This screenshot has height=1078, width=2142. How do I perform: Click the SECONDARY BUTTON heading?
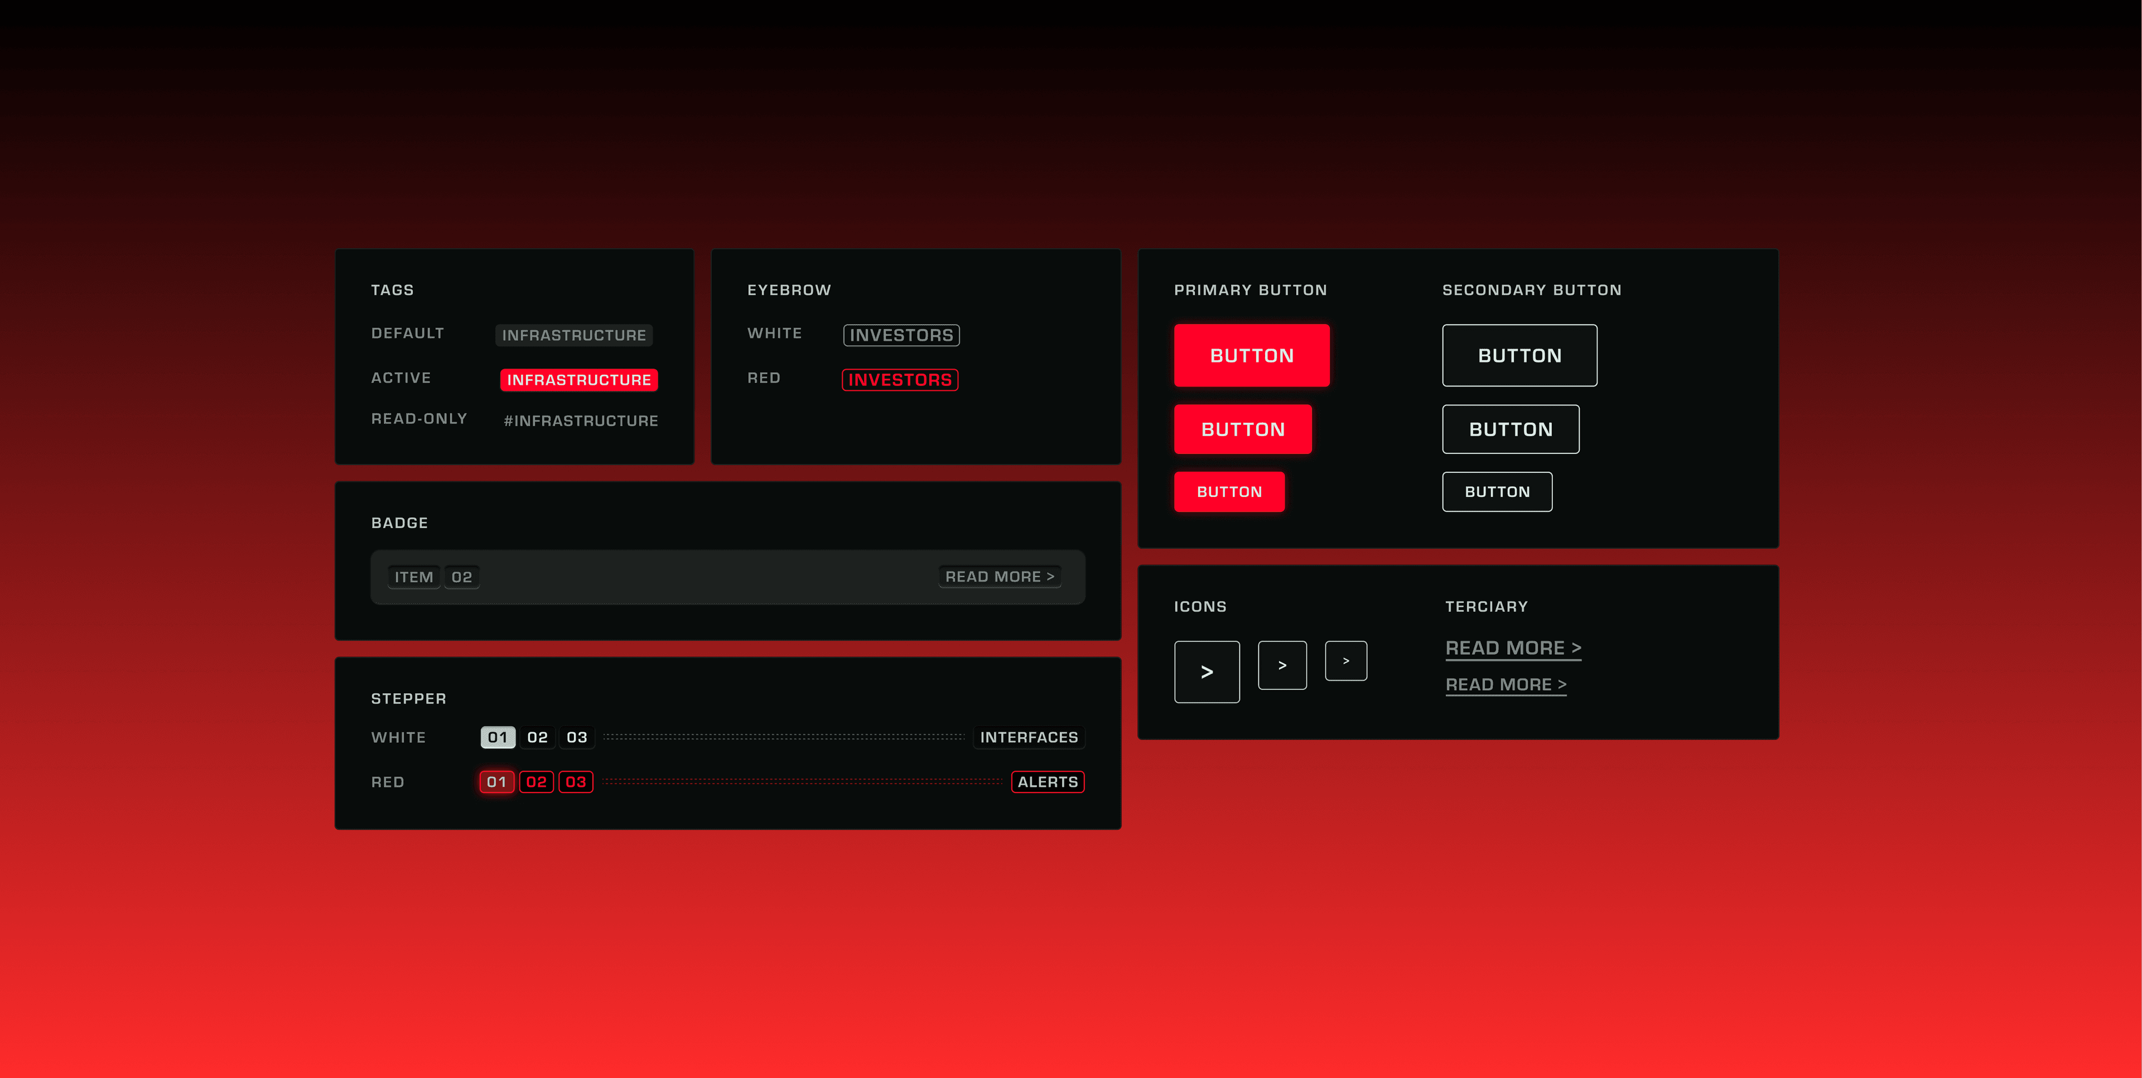1532,290
